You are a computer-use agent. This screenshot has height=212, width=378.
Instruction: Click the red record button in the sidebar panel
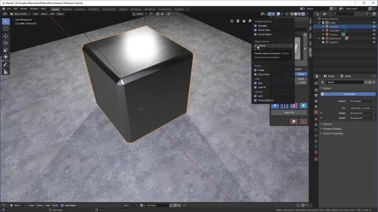[x=303, y=122]
